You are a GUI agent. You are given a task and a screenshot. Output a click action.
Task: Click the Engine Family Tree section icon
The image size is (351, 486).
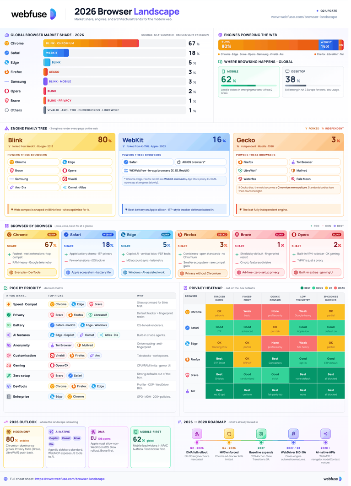(7, 128)
